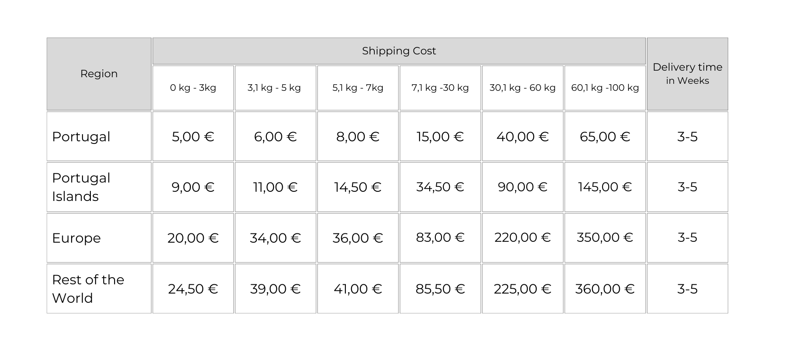
Task: Click the 145,00 € price cell
Action: (605, 187)
